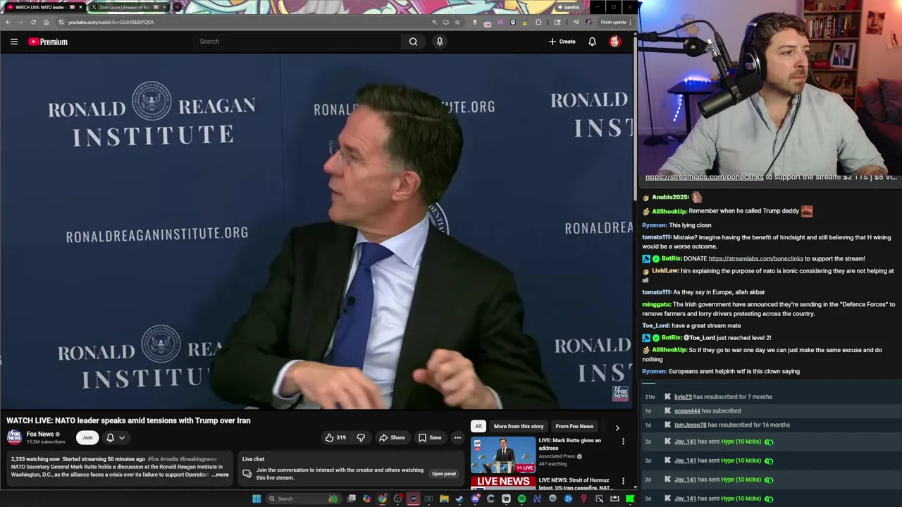Expand the video description with ...more
Viewport: 902px width, 507px height.
tap(221, 475)
